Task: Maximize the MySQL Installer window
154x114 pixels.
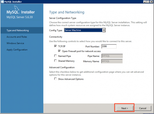Action: click(148, 2)
